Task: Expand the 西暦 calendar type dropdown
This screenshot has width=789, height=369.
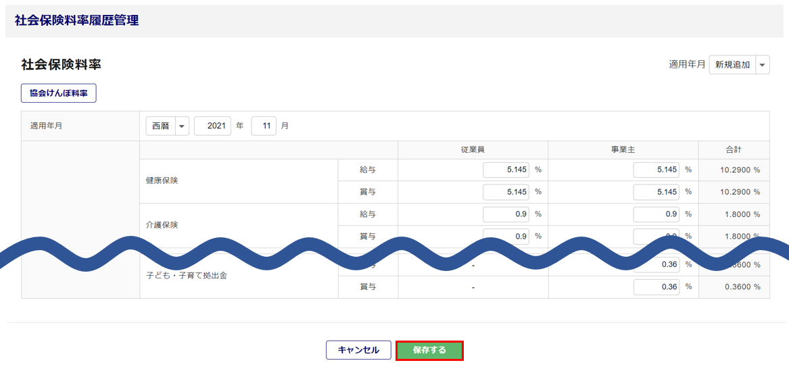Action: [168, 126]
